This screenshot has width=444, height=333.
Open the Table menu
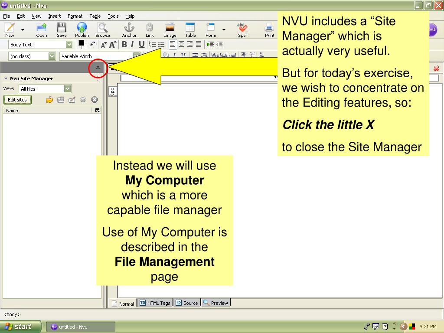click(x=95, y=16)
